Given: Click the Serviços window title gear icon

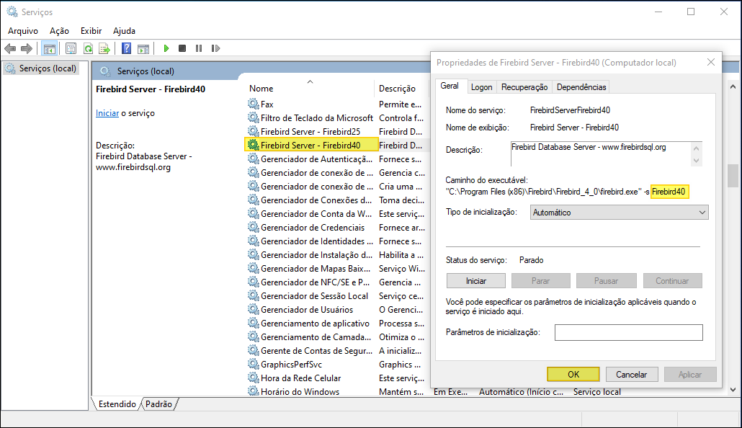Looking at the screenshot, I should pyautogui.click(x=12, y=12).
